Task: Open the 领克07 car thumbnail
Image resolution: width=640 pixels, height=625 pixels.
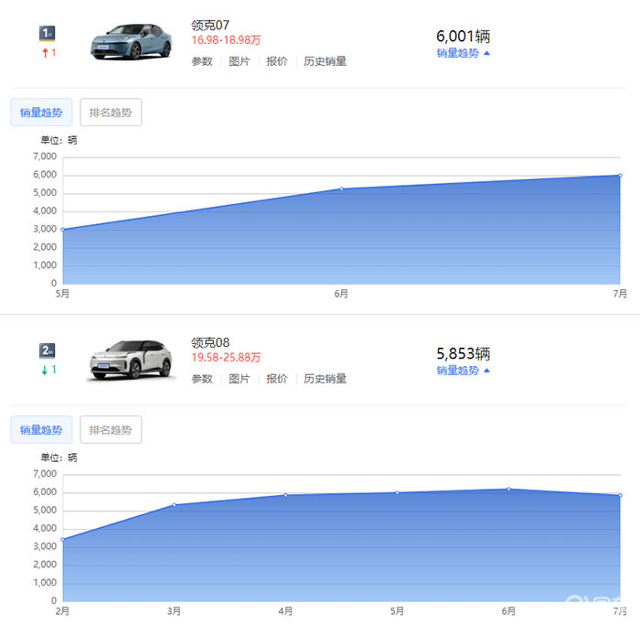Action: click(x=131, y=42)
